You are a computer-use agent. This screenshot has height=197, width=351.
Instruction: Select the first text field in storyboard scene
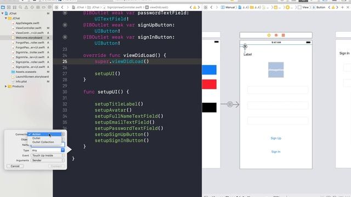(278, 90)
